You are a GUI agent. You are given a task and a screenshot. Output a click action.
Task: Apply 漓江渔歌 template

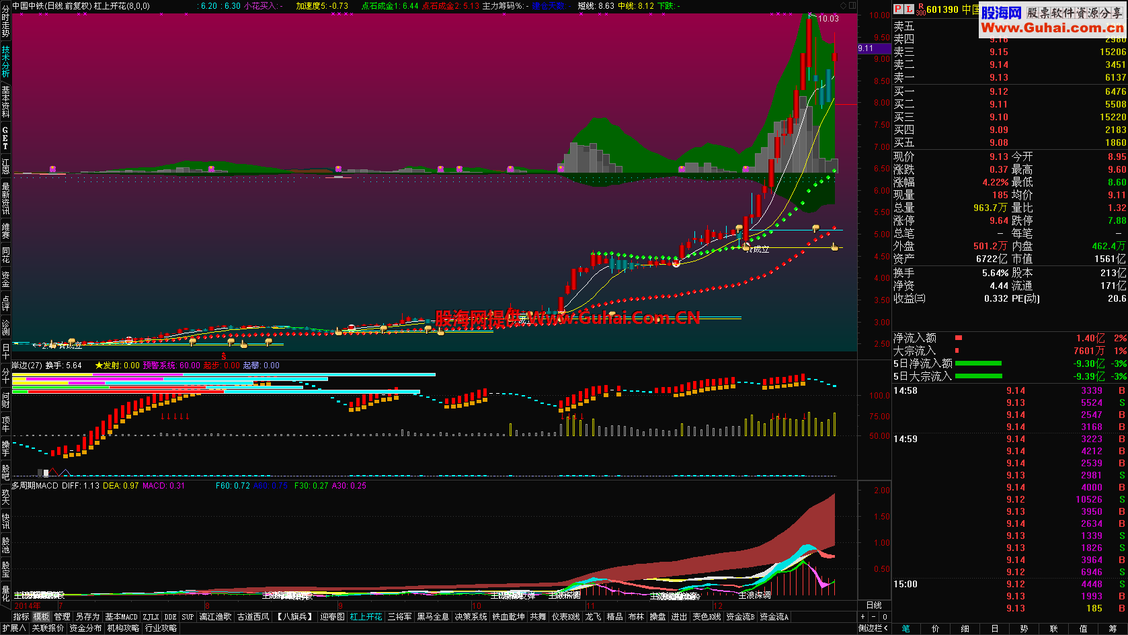(x=215, y=617)
